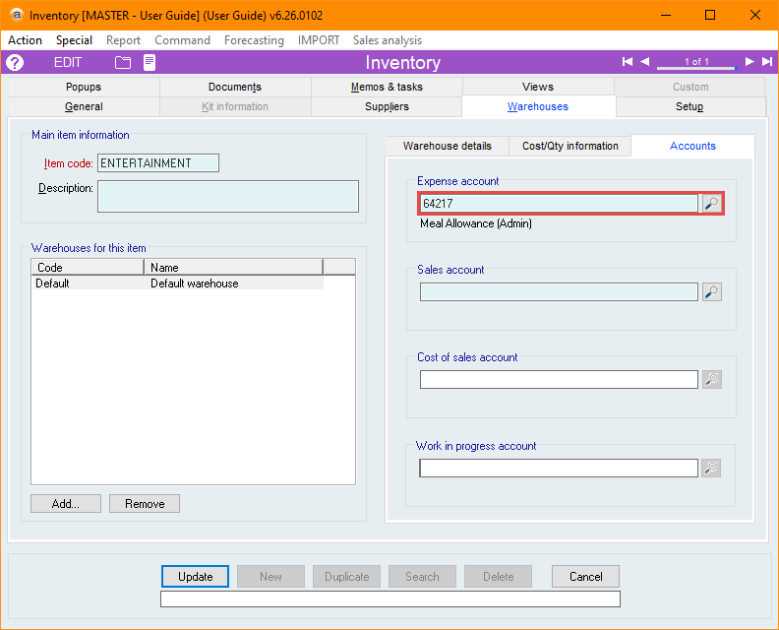Click the 'Meal Allowance (Admin)' text
This screenshot has width=779, height=630.
(476, 223)
